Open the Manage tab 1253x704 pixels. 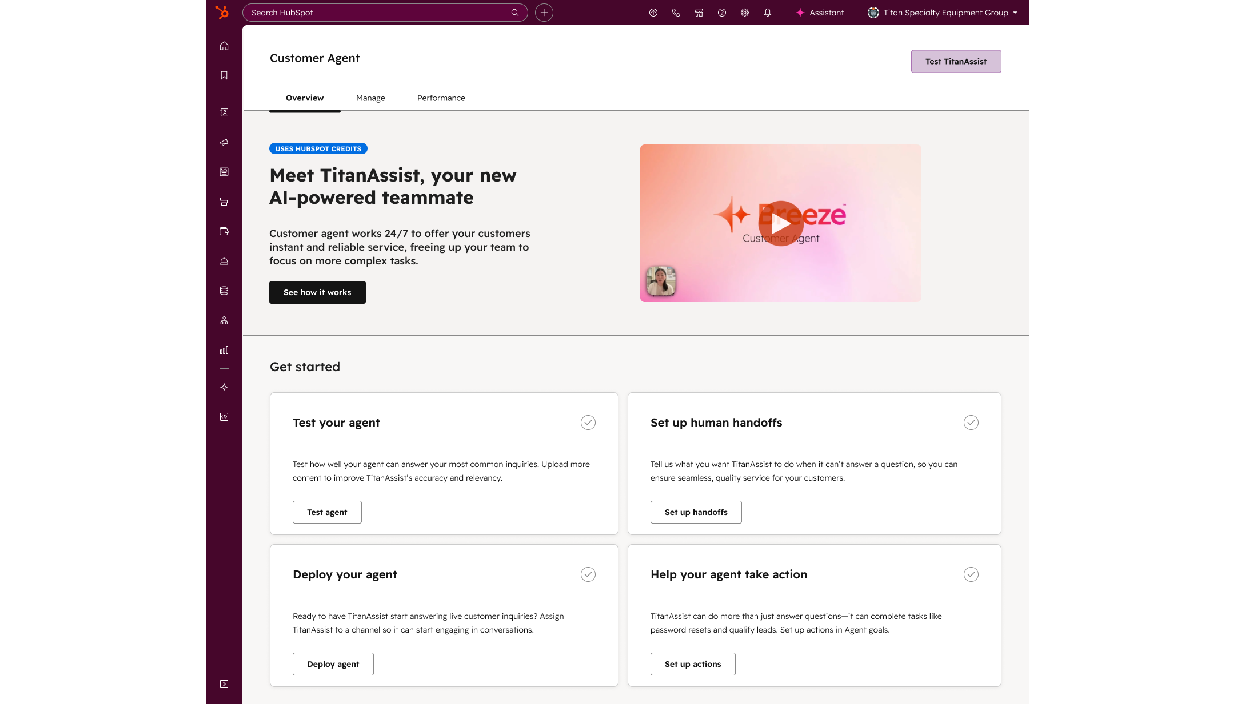[370, 98]
